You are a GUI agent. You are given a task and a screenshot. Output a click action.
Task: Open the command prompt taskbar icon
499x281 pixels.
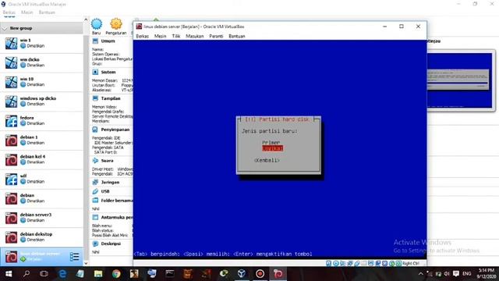170,274
